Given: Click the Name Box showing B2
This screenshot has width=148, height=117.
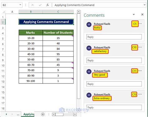Looking at the screenshot, I should click(12, 5).
